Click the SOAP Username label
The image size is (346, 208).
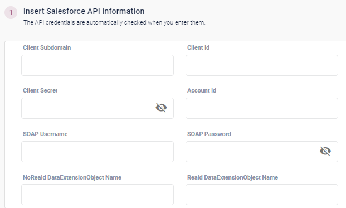tap(45, 134)
